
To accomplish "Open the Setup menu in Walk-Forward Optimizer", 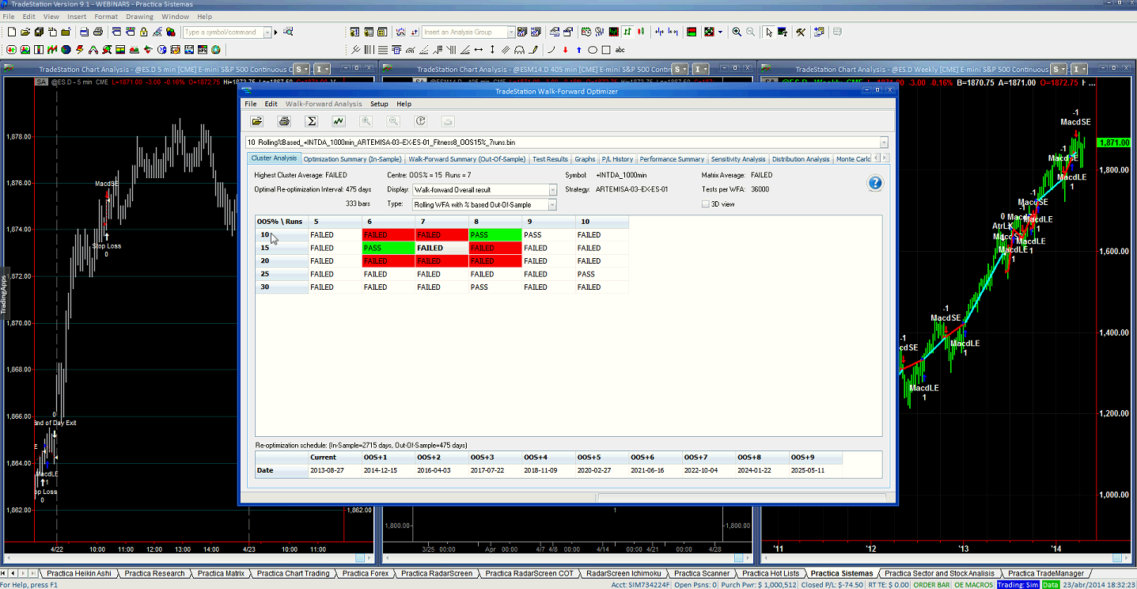I will pos(379,104).
